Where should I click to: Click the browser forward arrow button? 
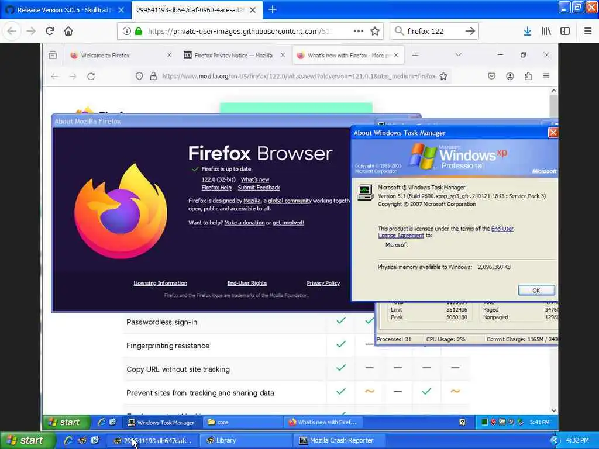pyautogui.click(x=31, y=32)
